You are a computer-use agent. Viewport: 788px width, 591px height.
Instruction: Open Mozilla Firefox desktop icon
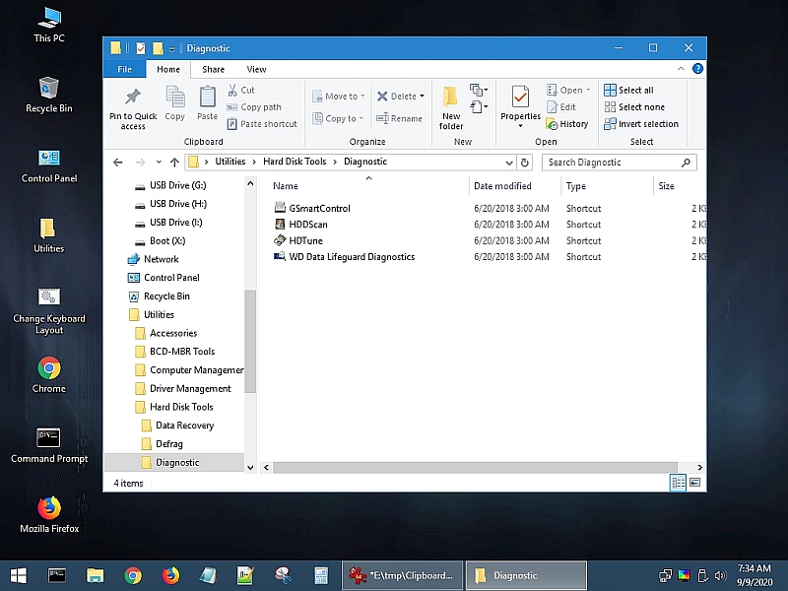click(49, 514)
